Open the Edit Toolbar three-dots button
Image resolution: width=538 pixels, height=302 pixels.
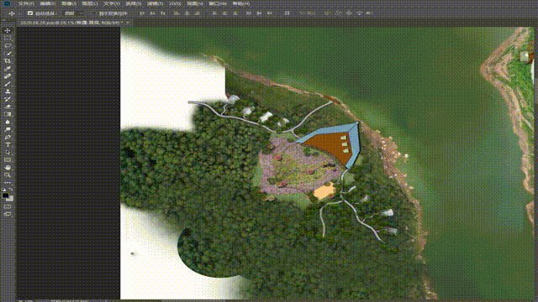pyautogui.click(x=8, y=183)
